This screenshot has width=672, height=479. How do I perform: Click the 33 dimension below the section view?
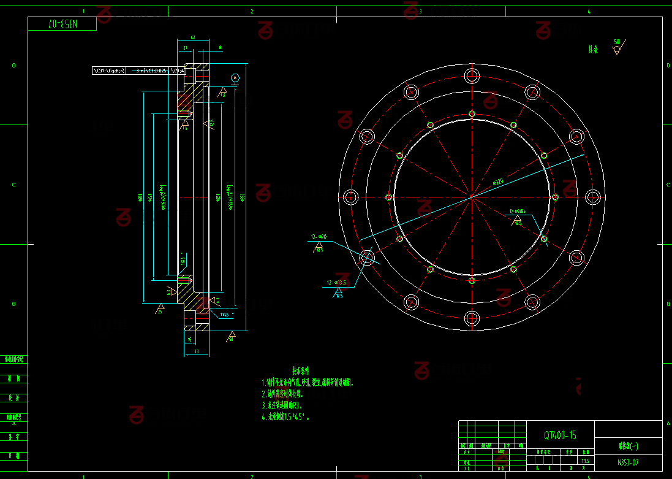click(x=196, y=351)
